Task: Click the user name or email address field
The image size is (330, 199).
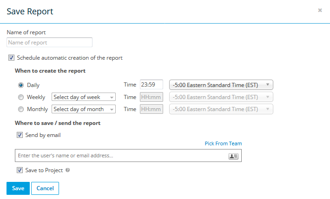Action: coord(121,156)
